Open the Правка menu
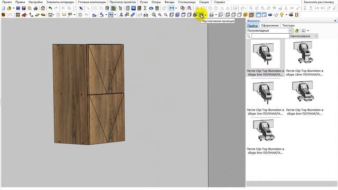338x190 pixels. click(20, 2)
